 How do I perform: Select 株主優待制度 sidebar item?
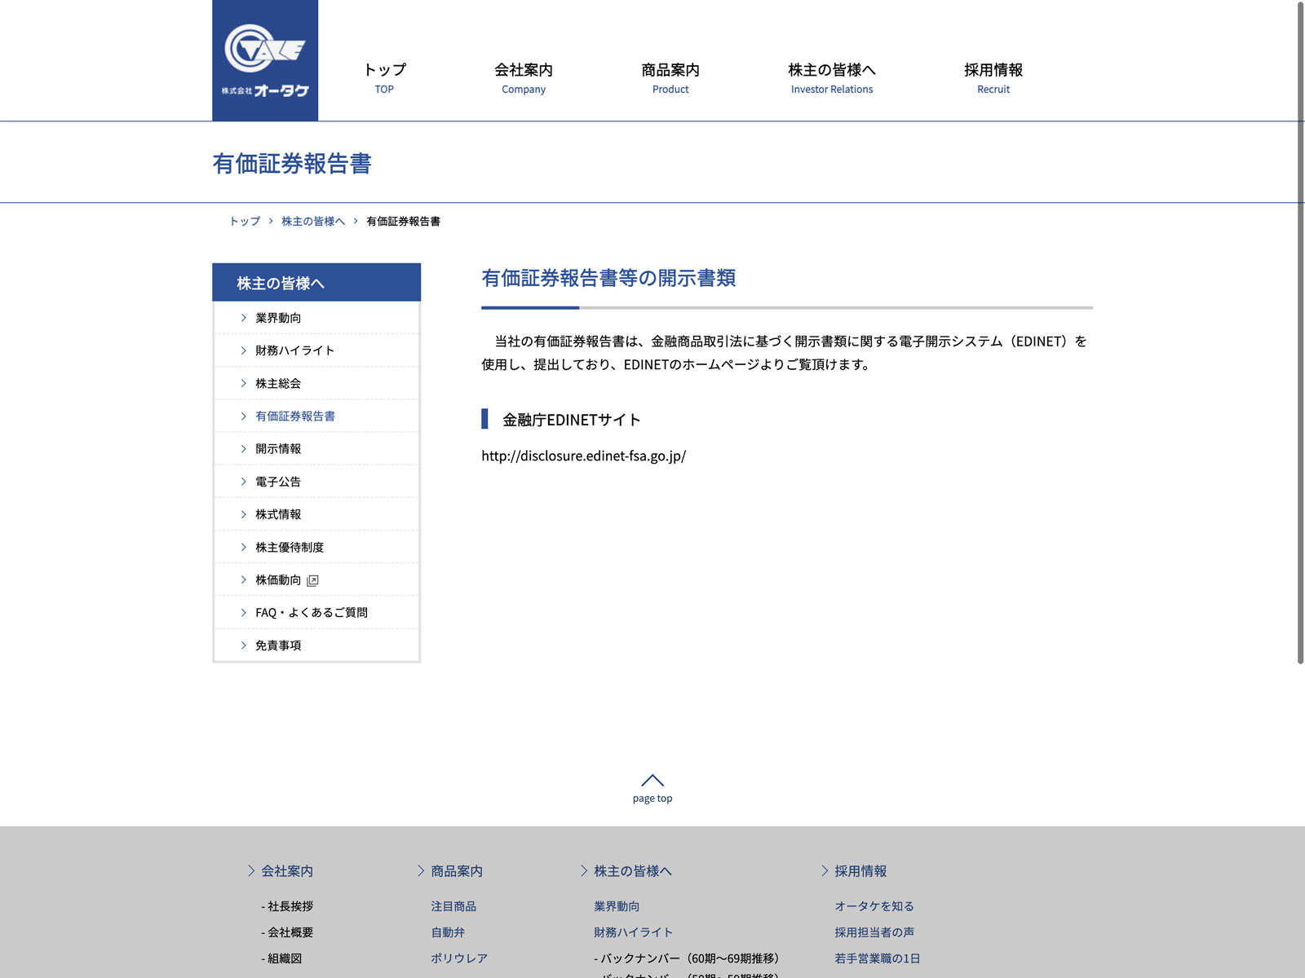(x=290, y=547)
